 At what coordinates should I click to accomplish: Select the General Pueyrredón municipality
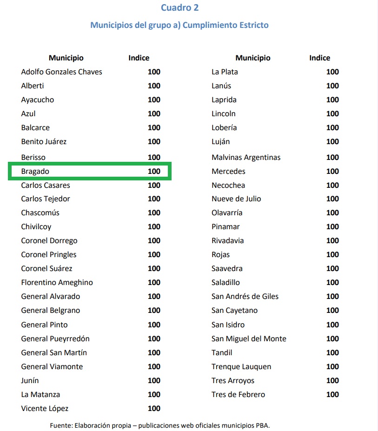(55, 338)
